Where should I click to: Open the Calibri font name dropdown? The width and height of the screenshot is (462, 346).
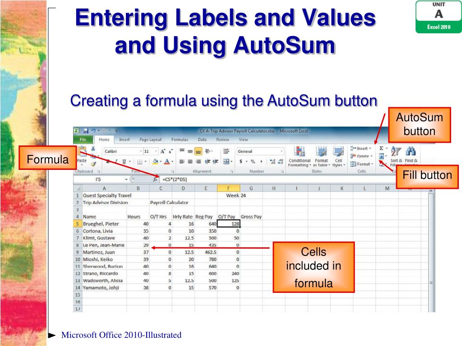point(141,151)
